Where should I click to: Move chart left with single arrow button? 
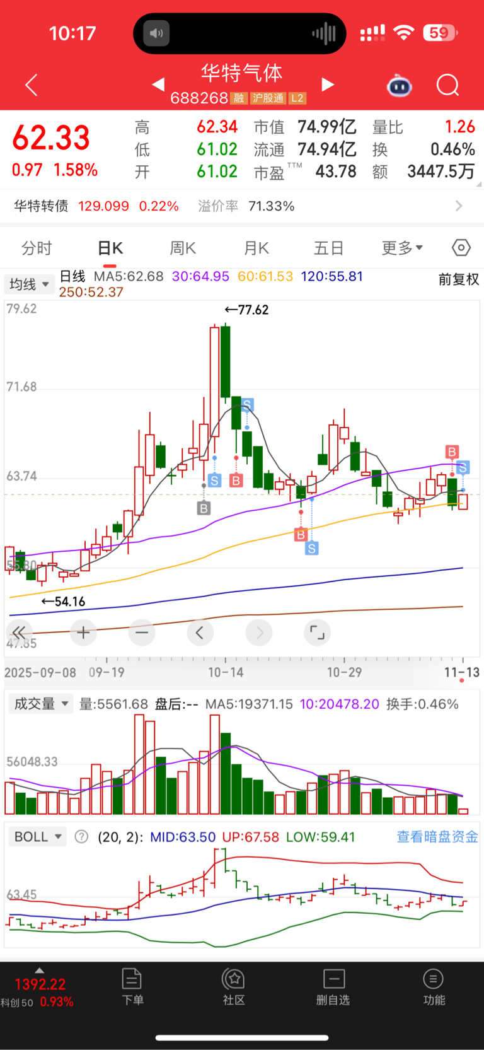(x=200, y=632)
